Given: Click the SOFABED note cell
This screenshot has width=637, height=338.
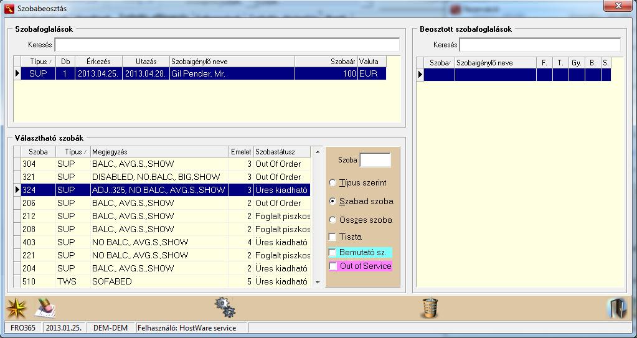Looking at the screenshot, I should [x=159, y=281].
